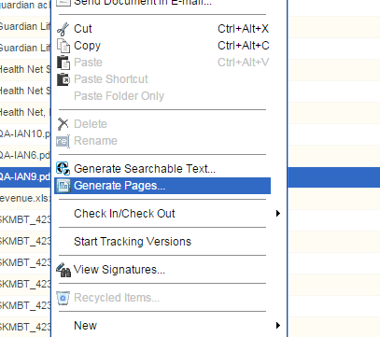The height and width of the screenshot is (337, 380).
Task: Click the View Signatures binoculars icon
Action: coord(63,270)
